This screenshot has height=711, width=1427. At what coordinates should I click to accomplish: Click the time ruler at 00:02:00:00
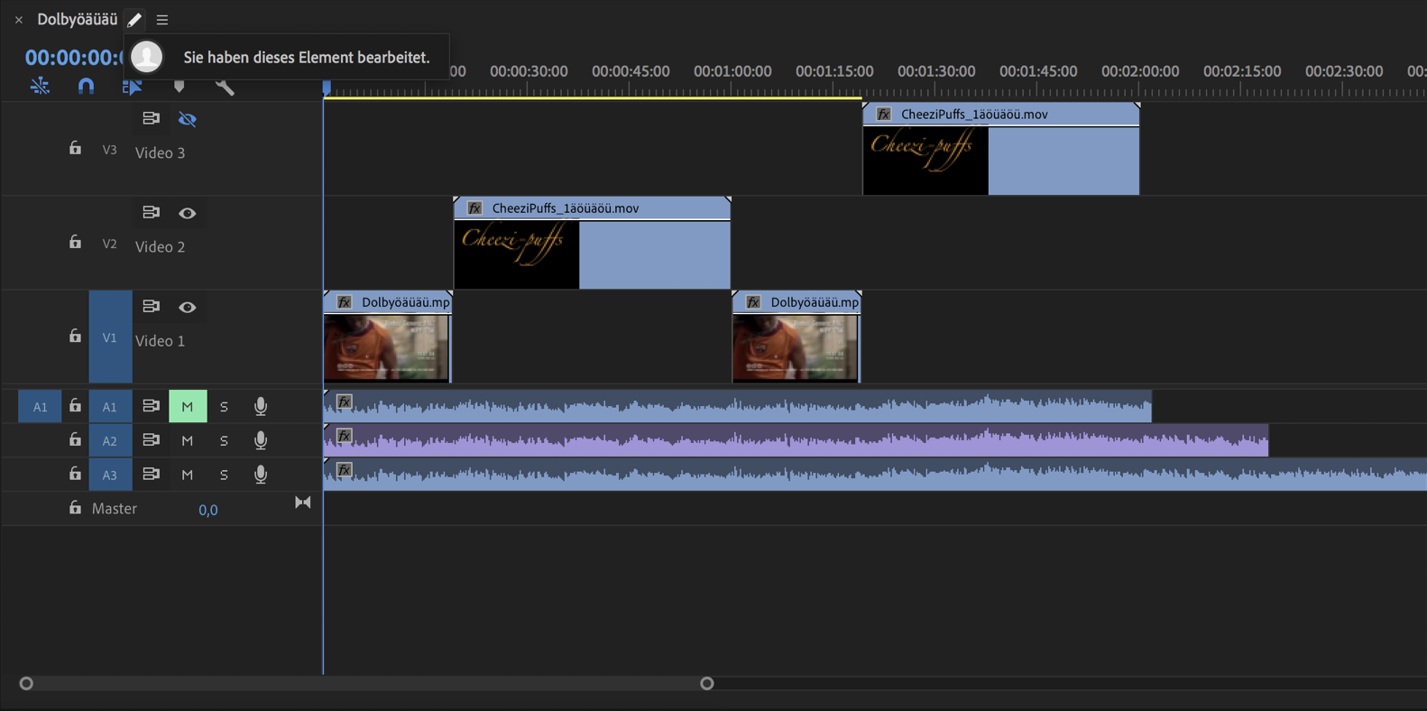1140,71
